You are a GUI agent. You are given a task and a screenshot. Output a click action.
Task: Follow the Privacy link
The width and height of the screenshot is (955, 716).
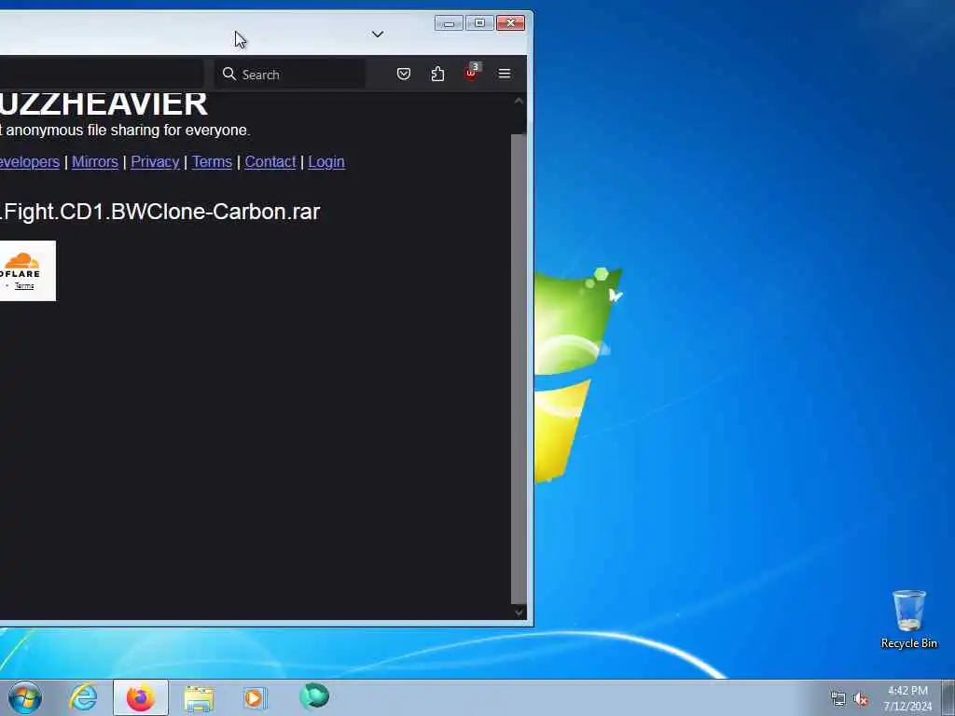(x=156, y=161)
